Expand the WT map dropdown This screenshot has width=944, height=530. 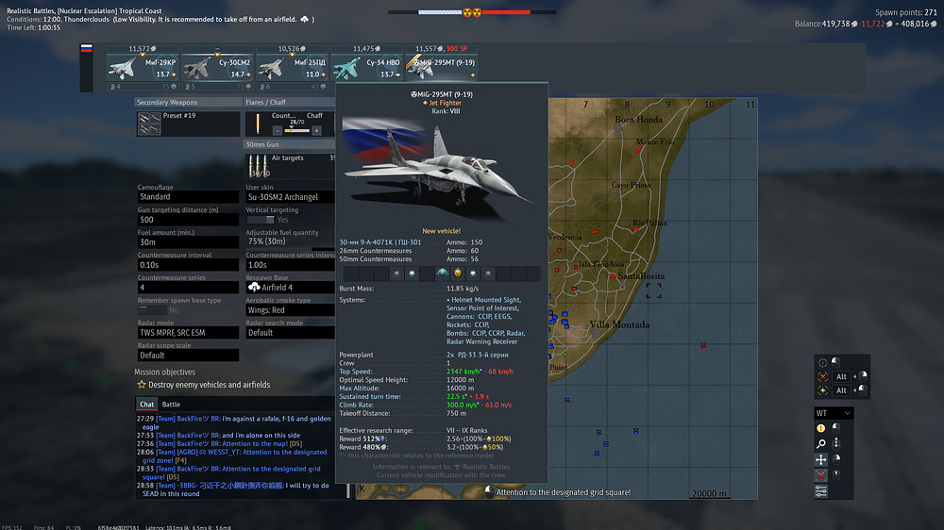pyautogui.click(x=834, y=413)
